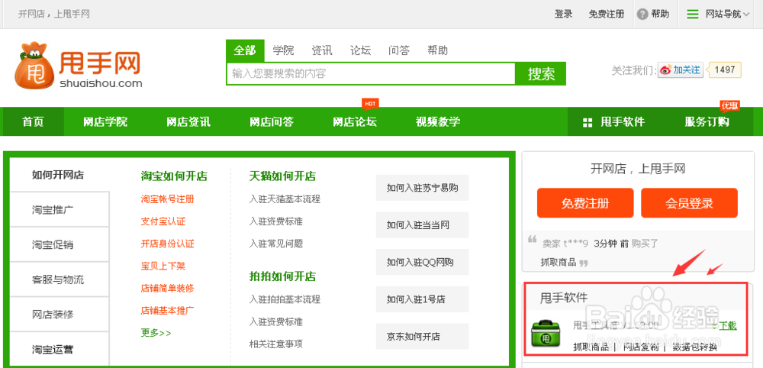Open the 入驻常见问题 link
This screenshot has height=368, width=763.
pyautogui.click(x=276, y=244)
